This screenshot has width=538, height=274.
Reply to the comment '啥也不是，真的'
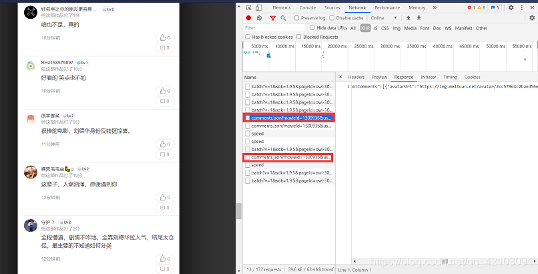coord(165,47)
